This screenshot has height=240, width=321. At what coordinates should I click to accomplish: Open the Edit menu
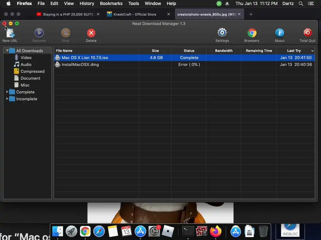[x=54, y=3]
